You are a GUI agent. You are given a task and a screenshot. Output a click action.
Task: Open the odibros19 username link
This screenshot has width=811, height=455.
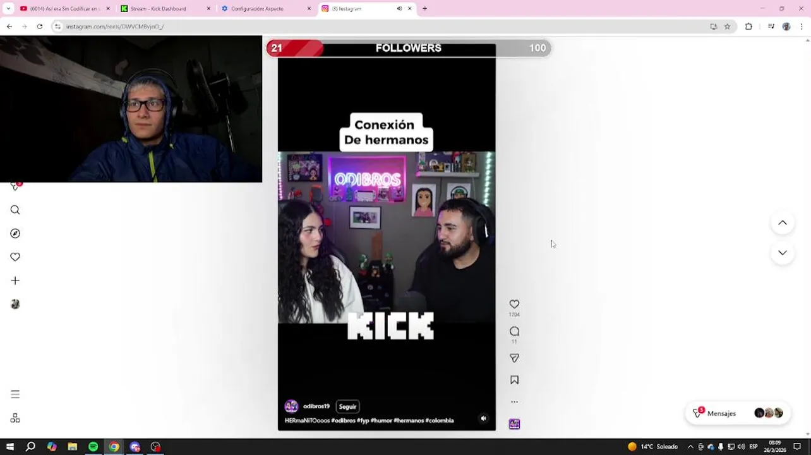point(316,406)
